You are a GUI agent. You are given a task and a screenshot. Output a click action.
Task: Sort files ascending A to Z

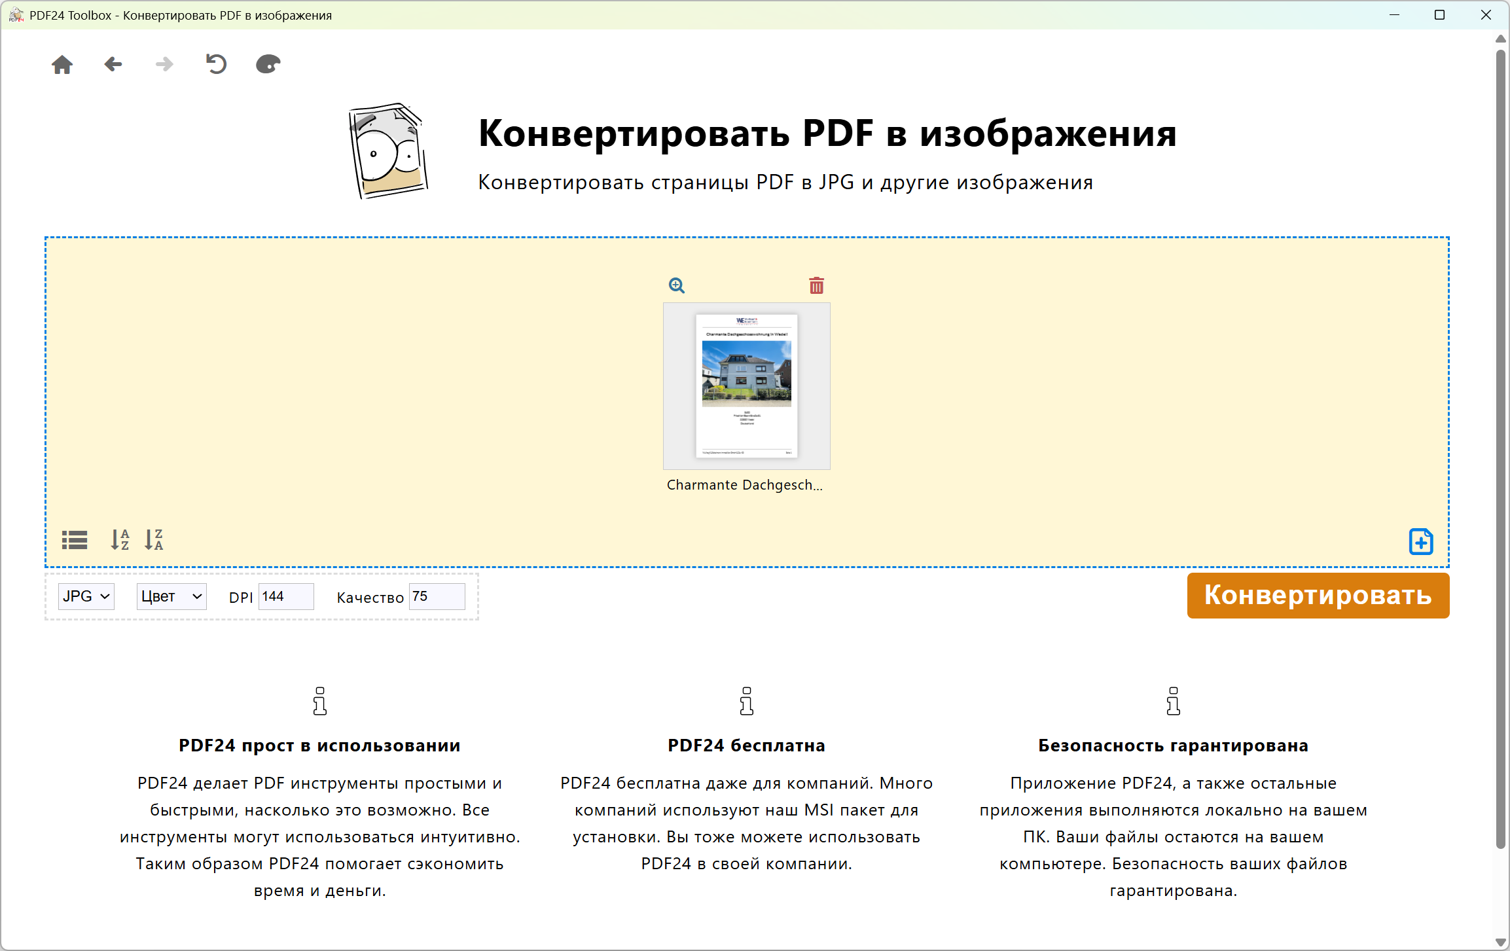pyautogui.click(x=120, y=540)
